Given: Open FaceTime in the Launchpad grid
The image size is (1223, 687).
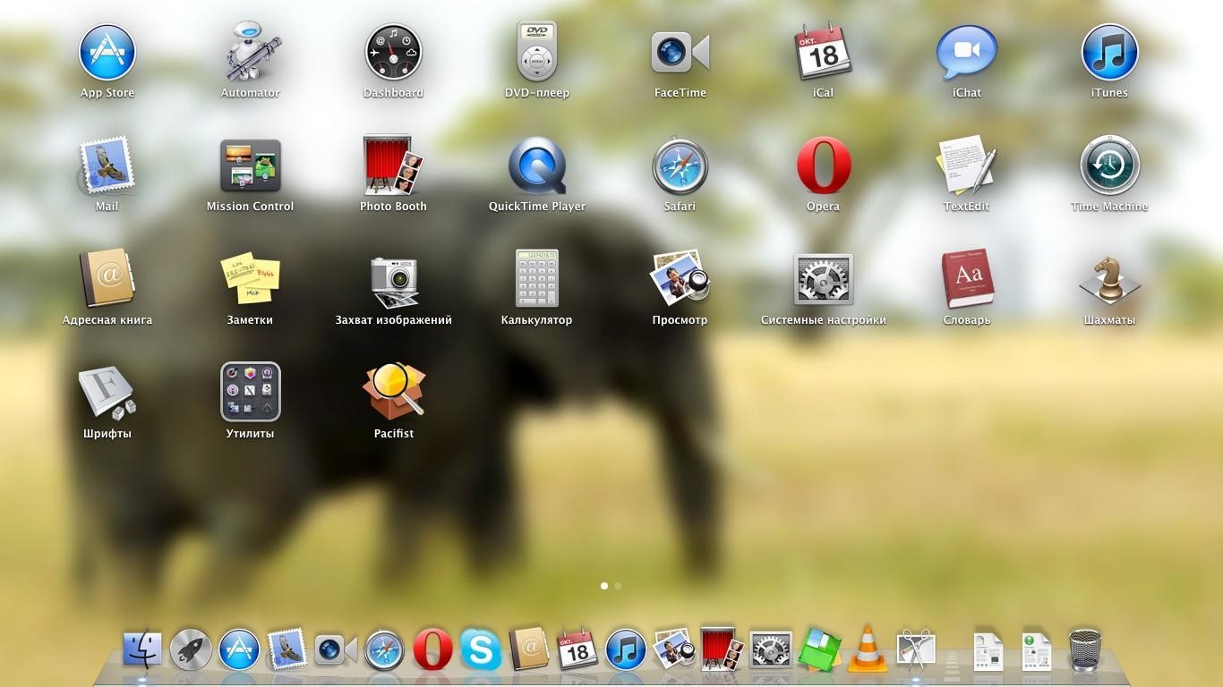Looking at the screenshot, I should pyautogui.click(x=680, y=53).
